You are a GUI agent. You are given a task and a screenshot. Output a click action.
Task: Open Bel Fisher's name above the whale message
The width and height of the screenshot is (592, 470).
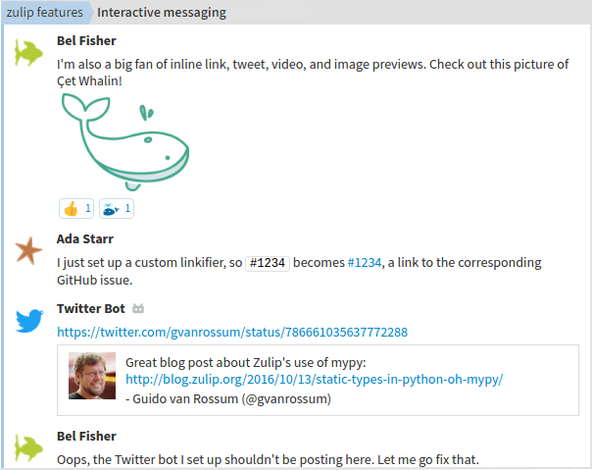[86, 40]
